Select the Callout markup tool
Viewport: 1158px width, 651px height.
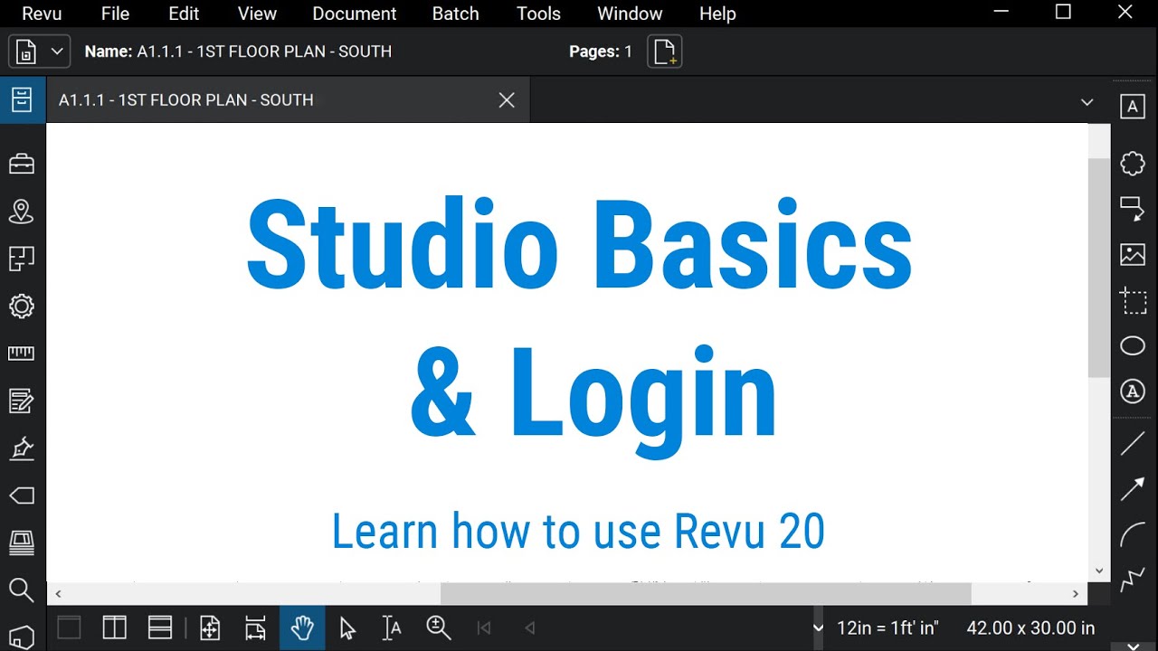click(1133, 209)
